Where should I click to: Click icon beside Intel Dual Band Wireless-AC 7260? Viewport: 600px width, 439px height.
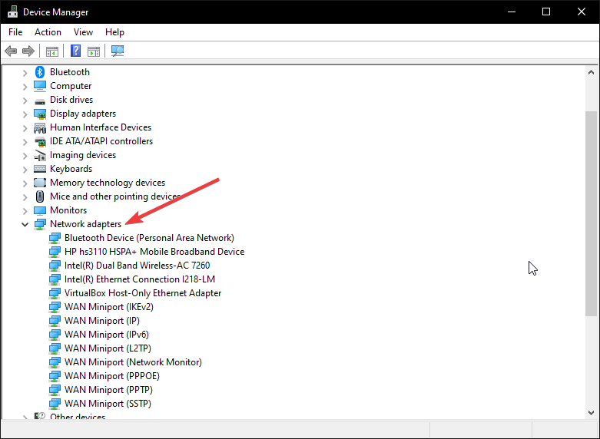point(55,266)
